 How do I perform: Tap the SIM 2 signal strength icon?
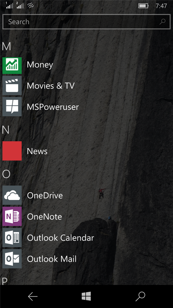pos(20,5)
